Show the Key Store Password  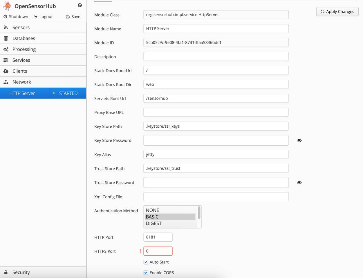(x=299, y=140)
